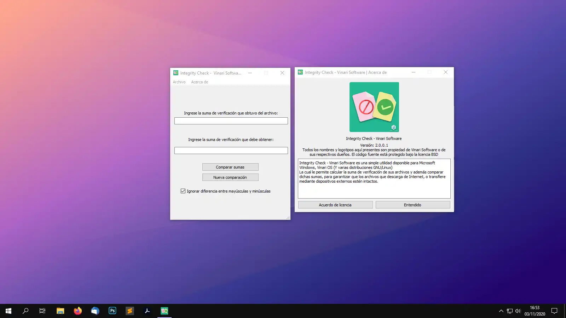Open the Windows Start menu
Viewport: 566px width, 318px height.
[8, 311]
